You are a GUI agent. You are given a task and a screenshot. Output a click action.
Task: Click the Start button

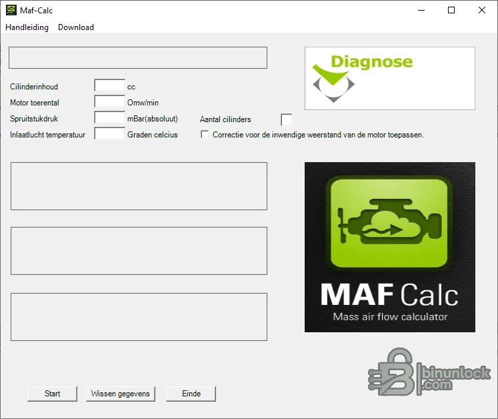pos(52,394)
